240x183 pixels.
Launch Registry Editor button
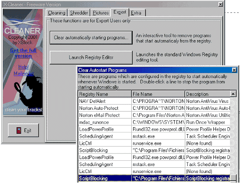(x=91, y=58)
